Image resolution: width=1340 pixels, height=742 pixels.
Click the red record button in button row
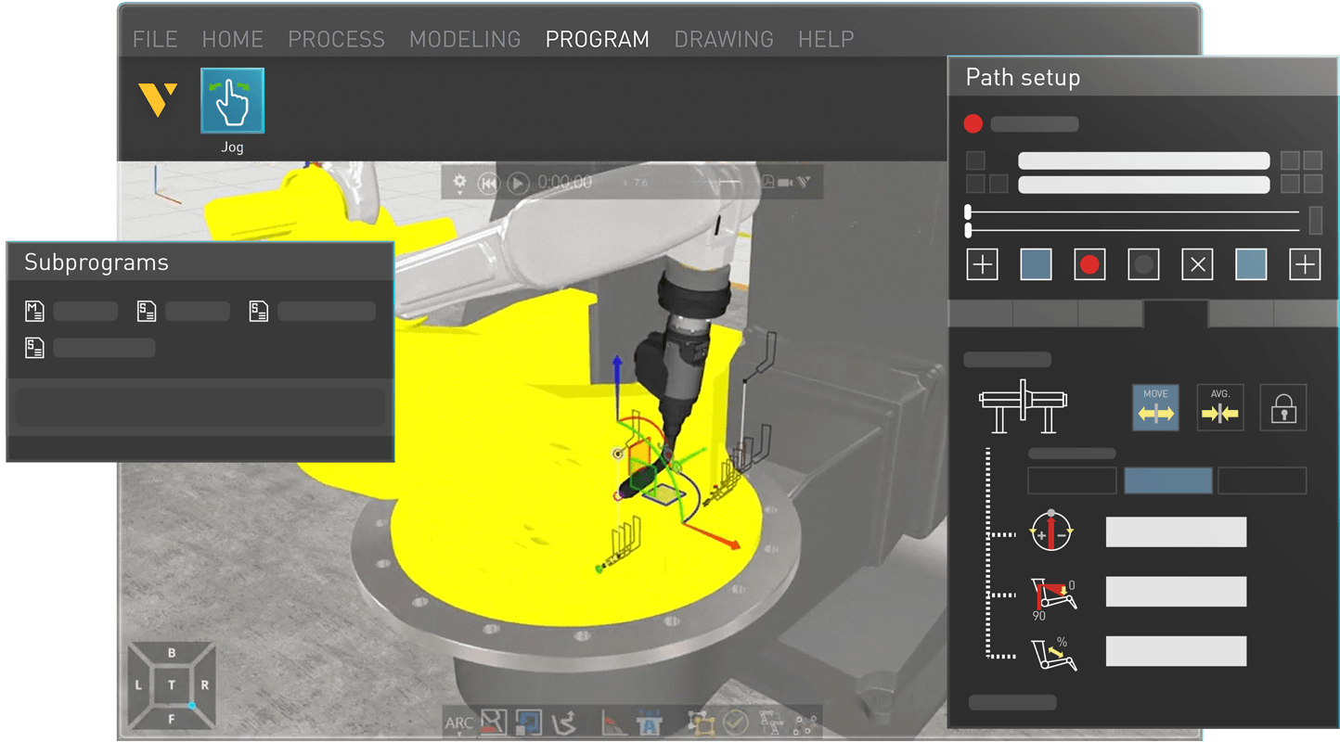tap(1089, 264)
